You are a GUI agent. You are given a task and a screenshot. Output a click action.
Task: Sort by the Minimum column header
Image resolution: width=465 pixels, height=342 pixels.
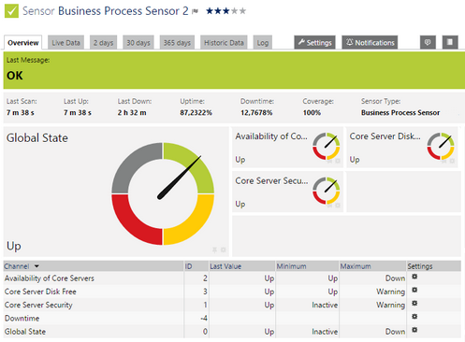tap(292, 266)
